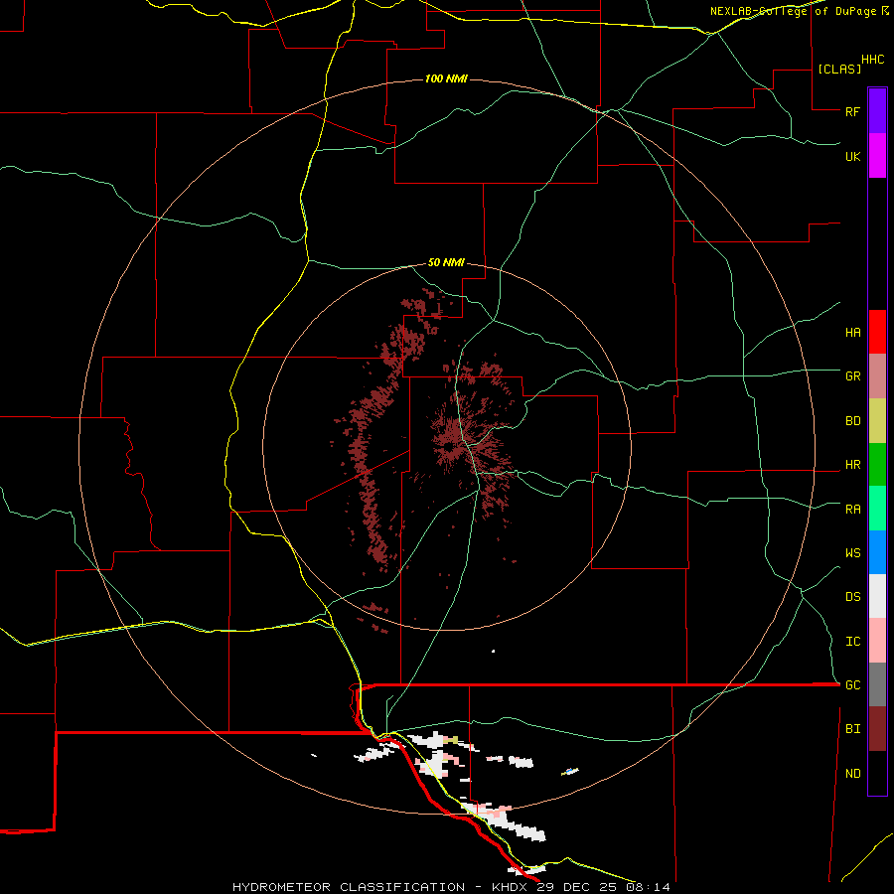Viewport: 894px width, 894px height.
Task: Click the 'NEXLAB-College of DuPage' credit text
Action: click(x=794, y=11)
